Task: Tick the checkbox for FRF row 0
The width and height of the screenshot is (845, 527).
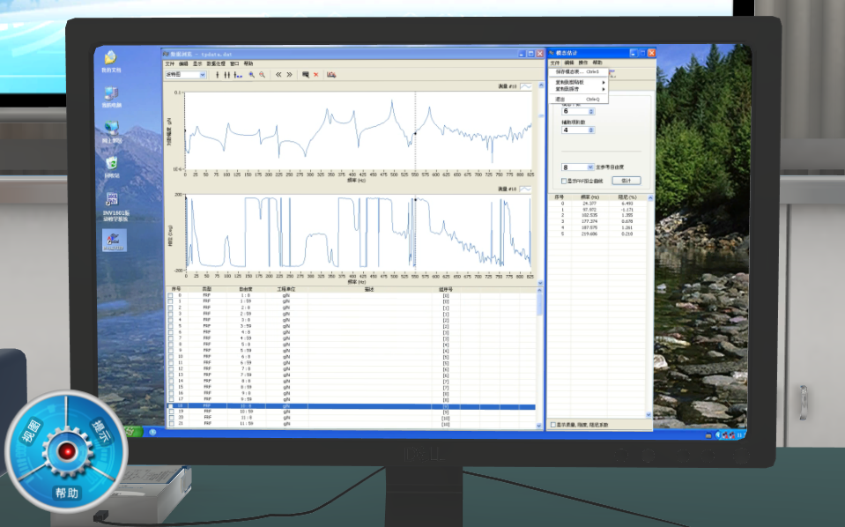Action: (x=171, y=296)
